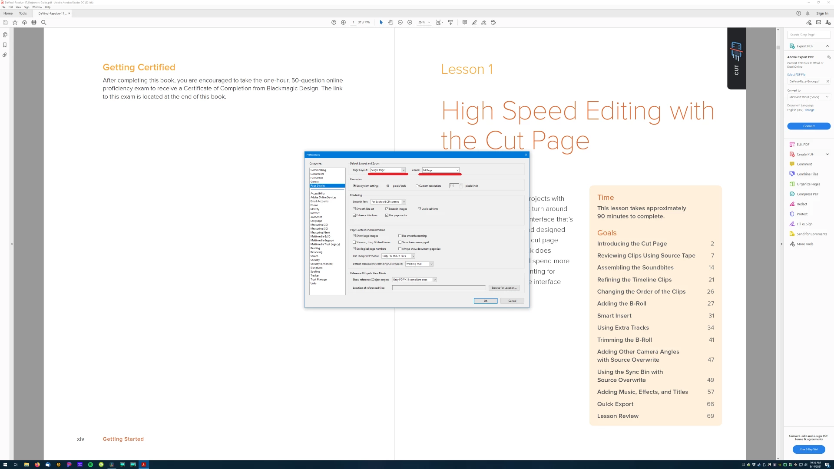Print the document with the printer icon
The image size is (834, 469).
pyautogui.click(x=34, y=22)
